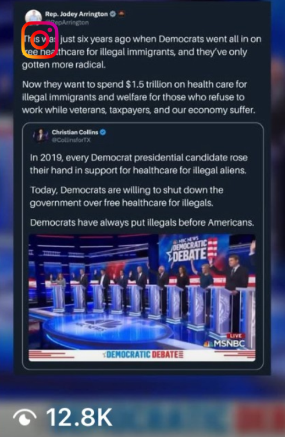This screenshot has width=285, height=437.
Task: Click the red LIVE badge
Action: coord(236,336)
